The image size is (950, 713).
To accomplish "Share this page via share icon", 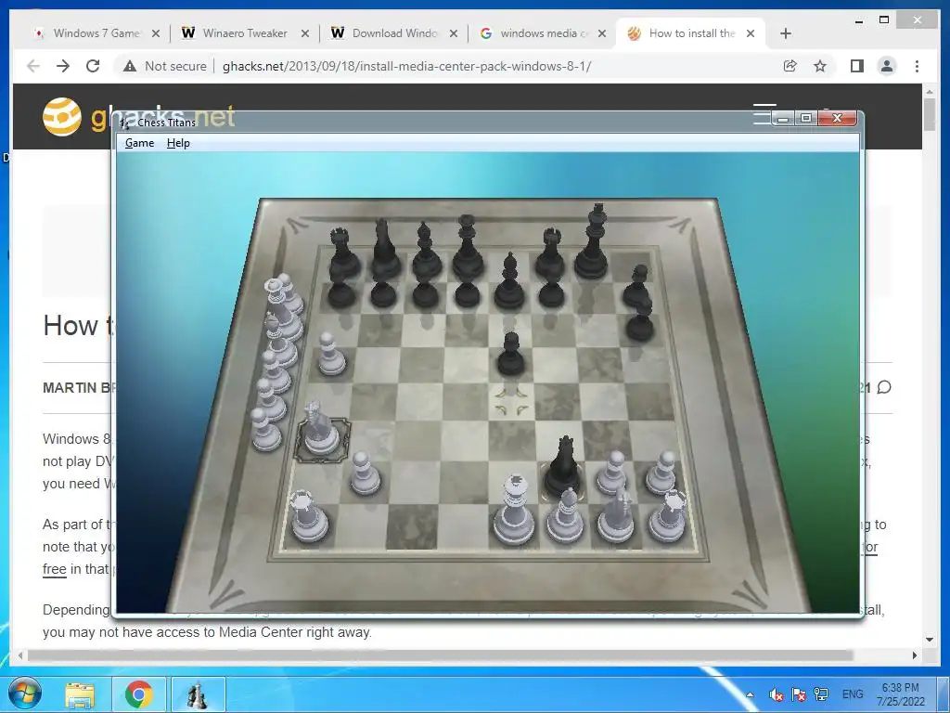I will (x=790, y=66).
